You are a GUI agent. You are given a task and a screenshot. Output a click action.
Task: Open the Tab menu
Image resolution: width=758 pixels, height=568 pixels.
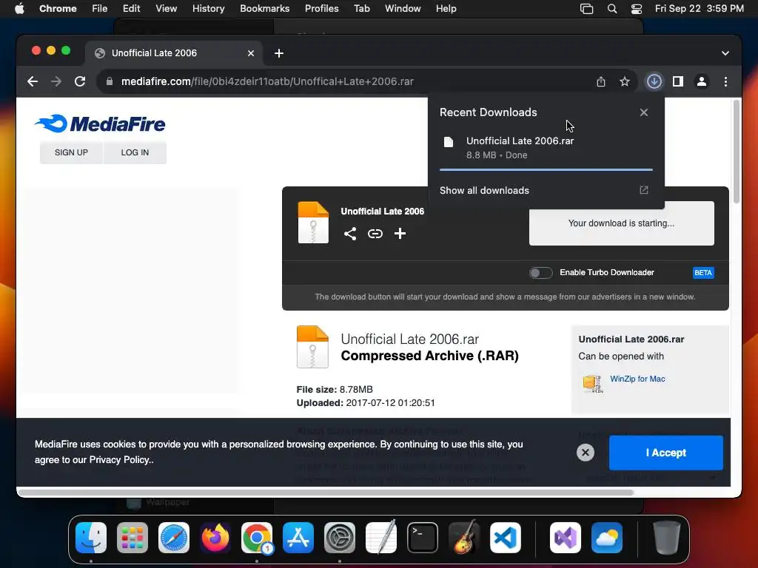[361, 9]
